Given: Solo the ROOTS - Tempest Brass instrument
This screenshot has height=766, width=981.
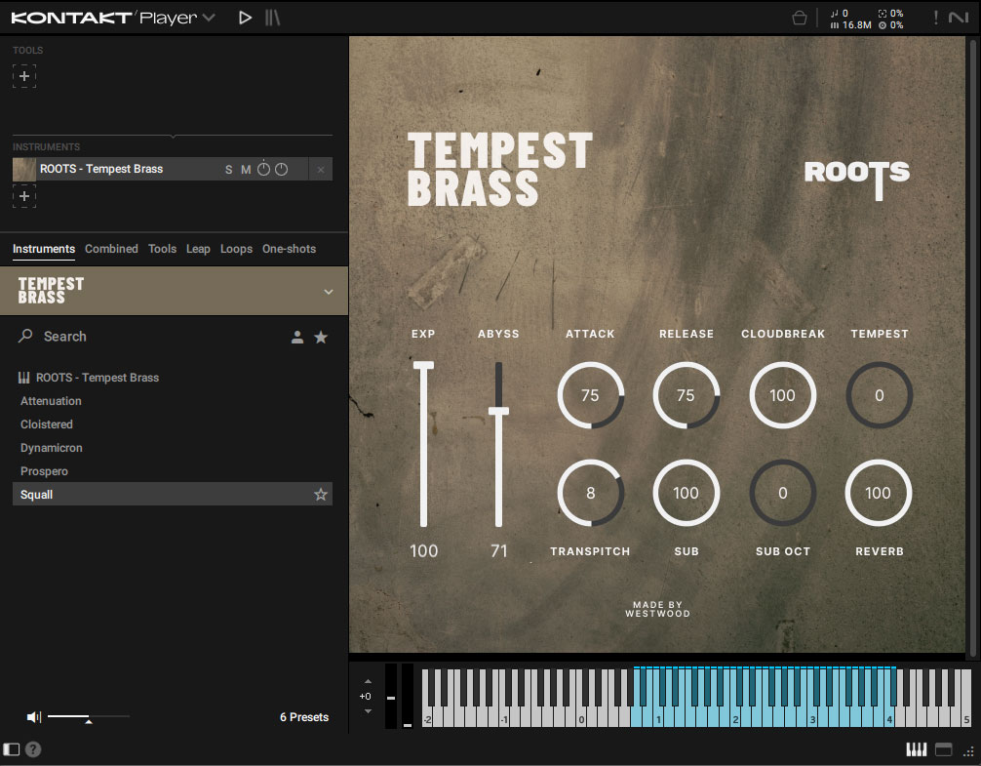Looking at the screenshot, I should [x=226, y=169].
